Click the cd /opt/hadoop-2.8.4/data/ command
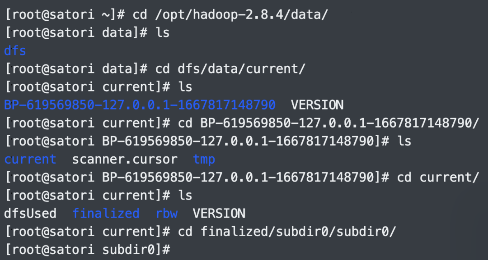The width and height of the screenshot is (488, 260). (x=230, y=14)
